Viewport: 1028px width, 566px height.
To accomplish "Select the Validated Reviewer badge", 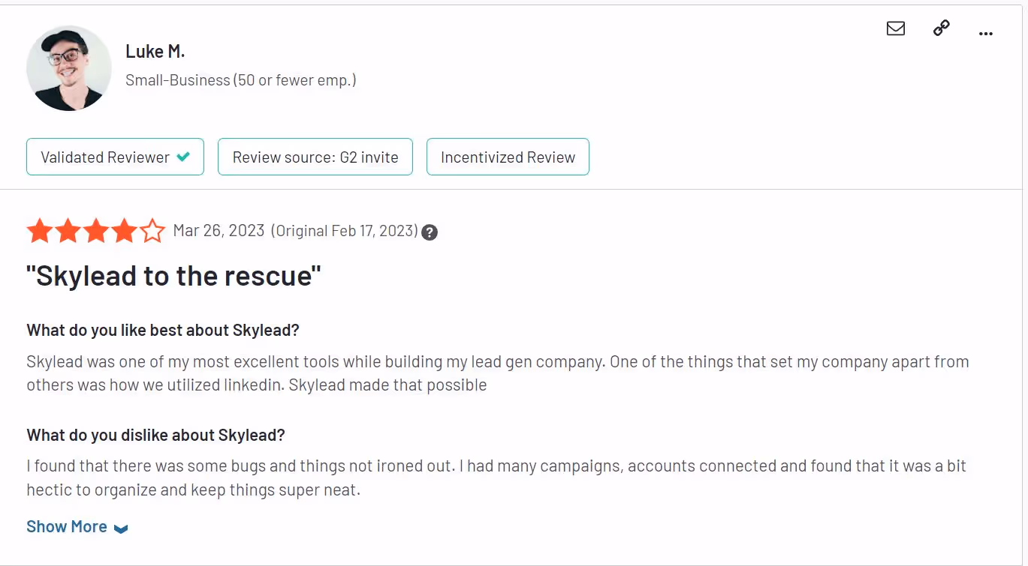I will (115, 157).
